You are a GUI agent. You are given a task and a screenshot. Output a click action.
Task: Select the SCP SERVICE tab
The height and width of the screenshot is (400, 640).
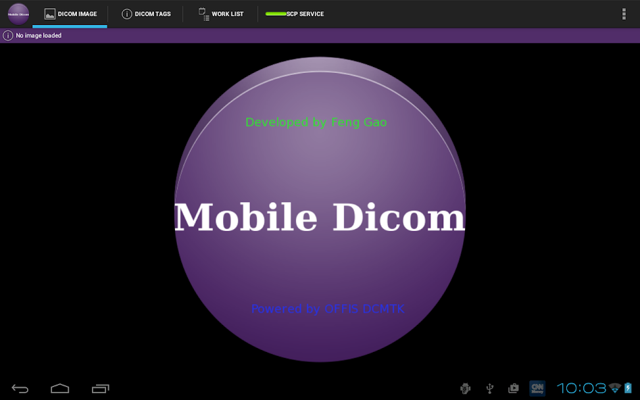[x=296, y=14]
